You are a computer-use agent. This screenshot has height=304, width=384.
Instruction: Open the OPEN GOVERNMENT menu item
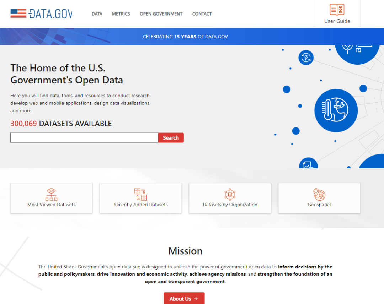[161, 14]
